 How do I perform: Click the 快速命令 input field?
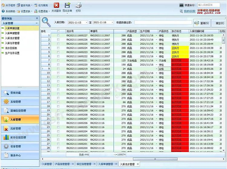click(x=209, y=5)
